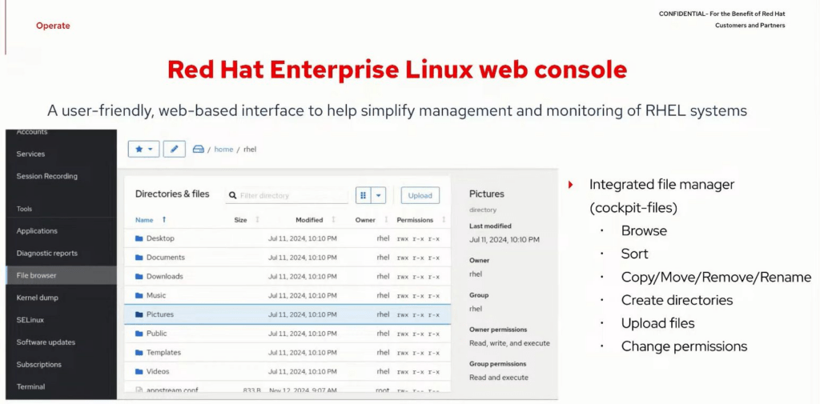Click the Upload button

(x=420, y=195)
